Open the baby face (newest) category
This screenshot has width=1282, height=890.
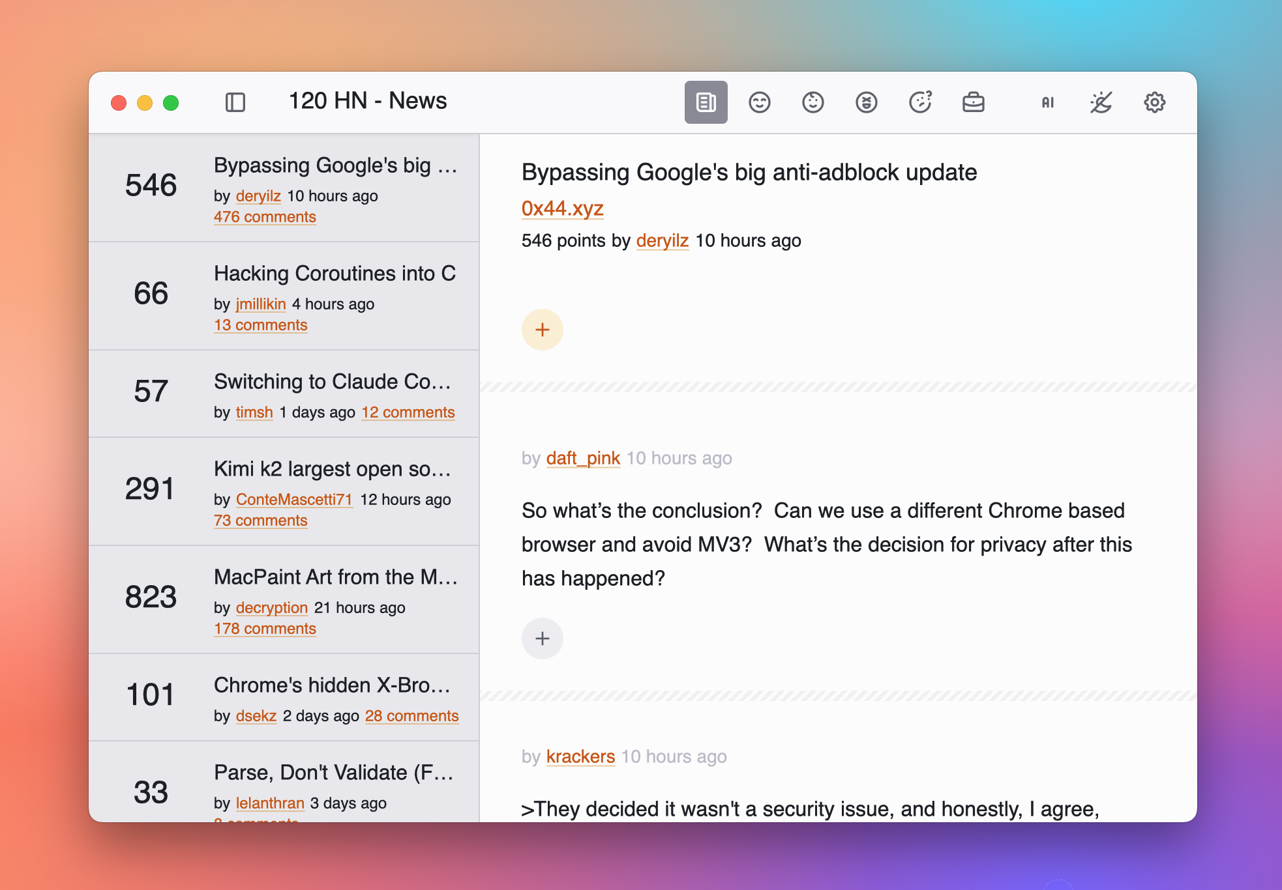pyautogui.click(x=813, y=102)
